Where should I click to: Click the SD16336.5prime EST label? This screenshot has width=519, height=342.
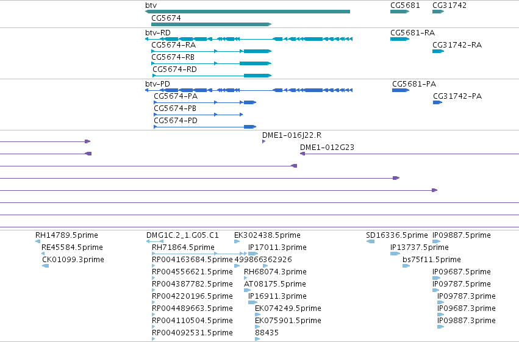(x=397, y=235)
